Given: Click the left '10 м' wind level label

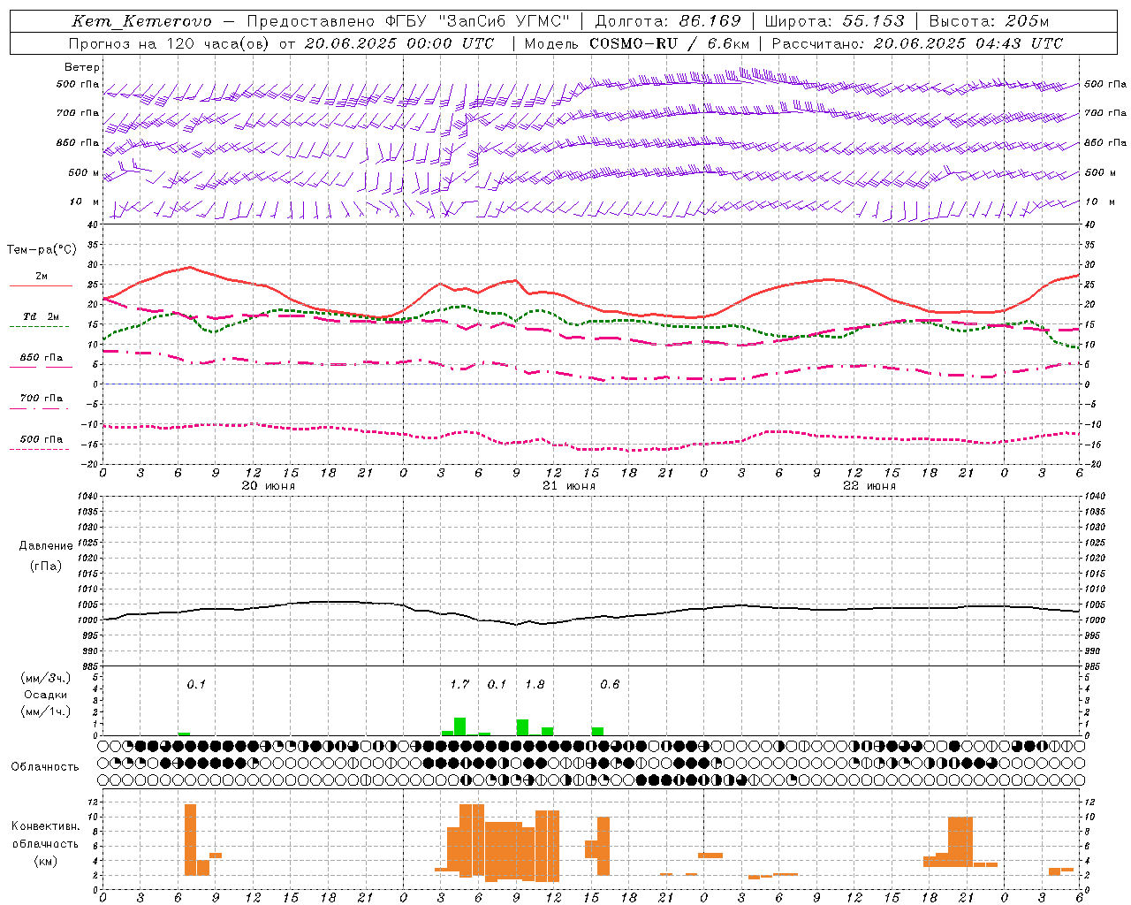Looking at the screenshot, I should (x=85, y=202).
